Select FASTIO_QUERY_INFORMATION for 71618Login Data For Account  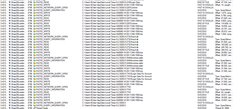(50, 76)
